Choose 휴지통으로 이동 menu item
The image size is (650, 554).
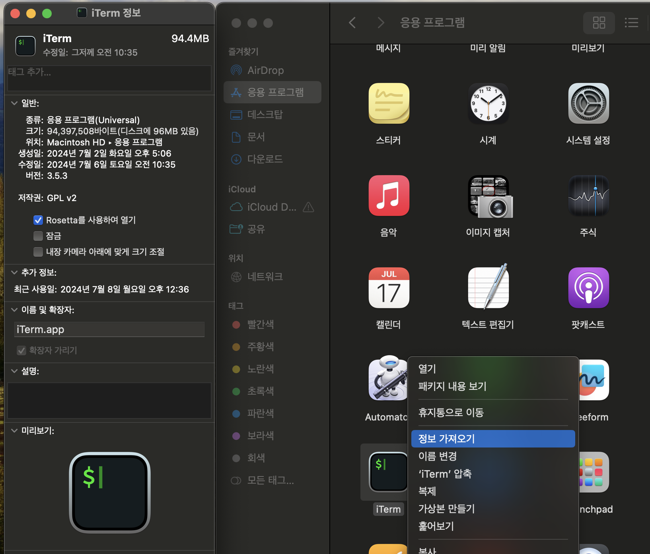click(493, 413)
